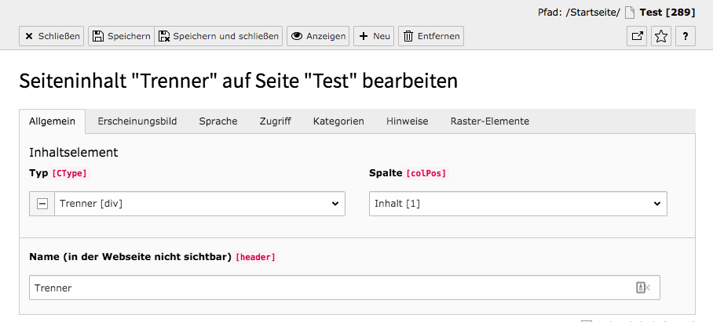Open the Kategorien tab
713x322 pixels.
tap(338, 121)
